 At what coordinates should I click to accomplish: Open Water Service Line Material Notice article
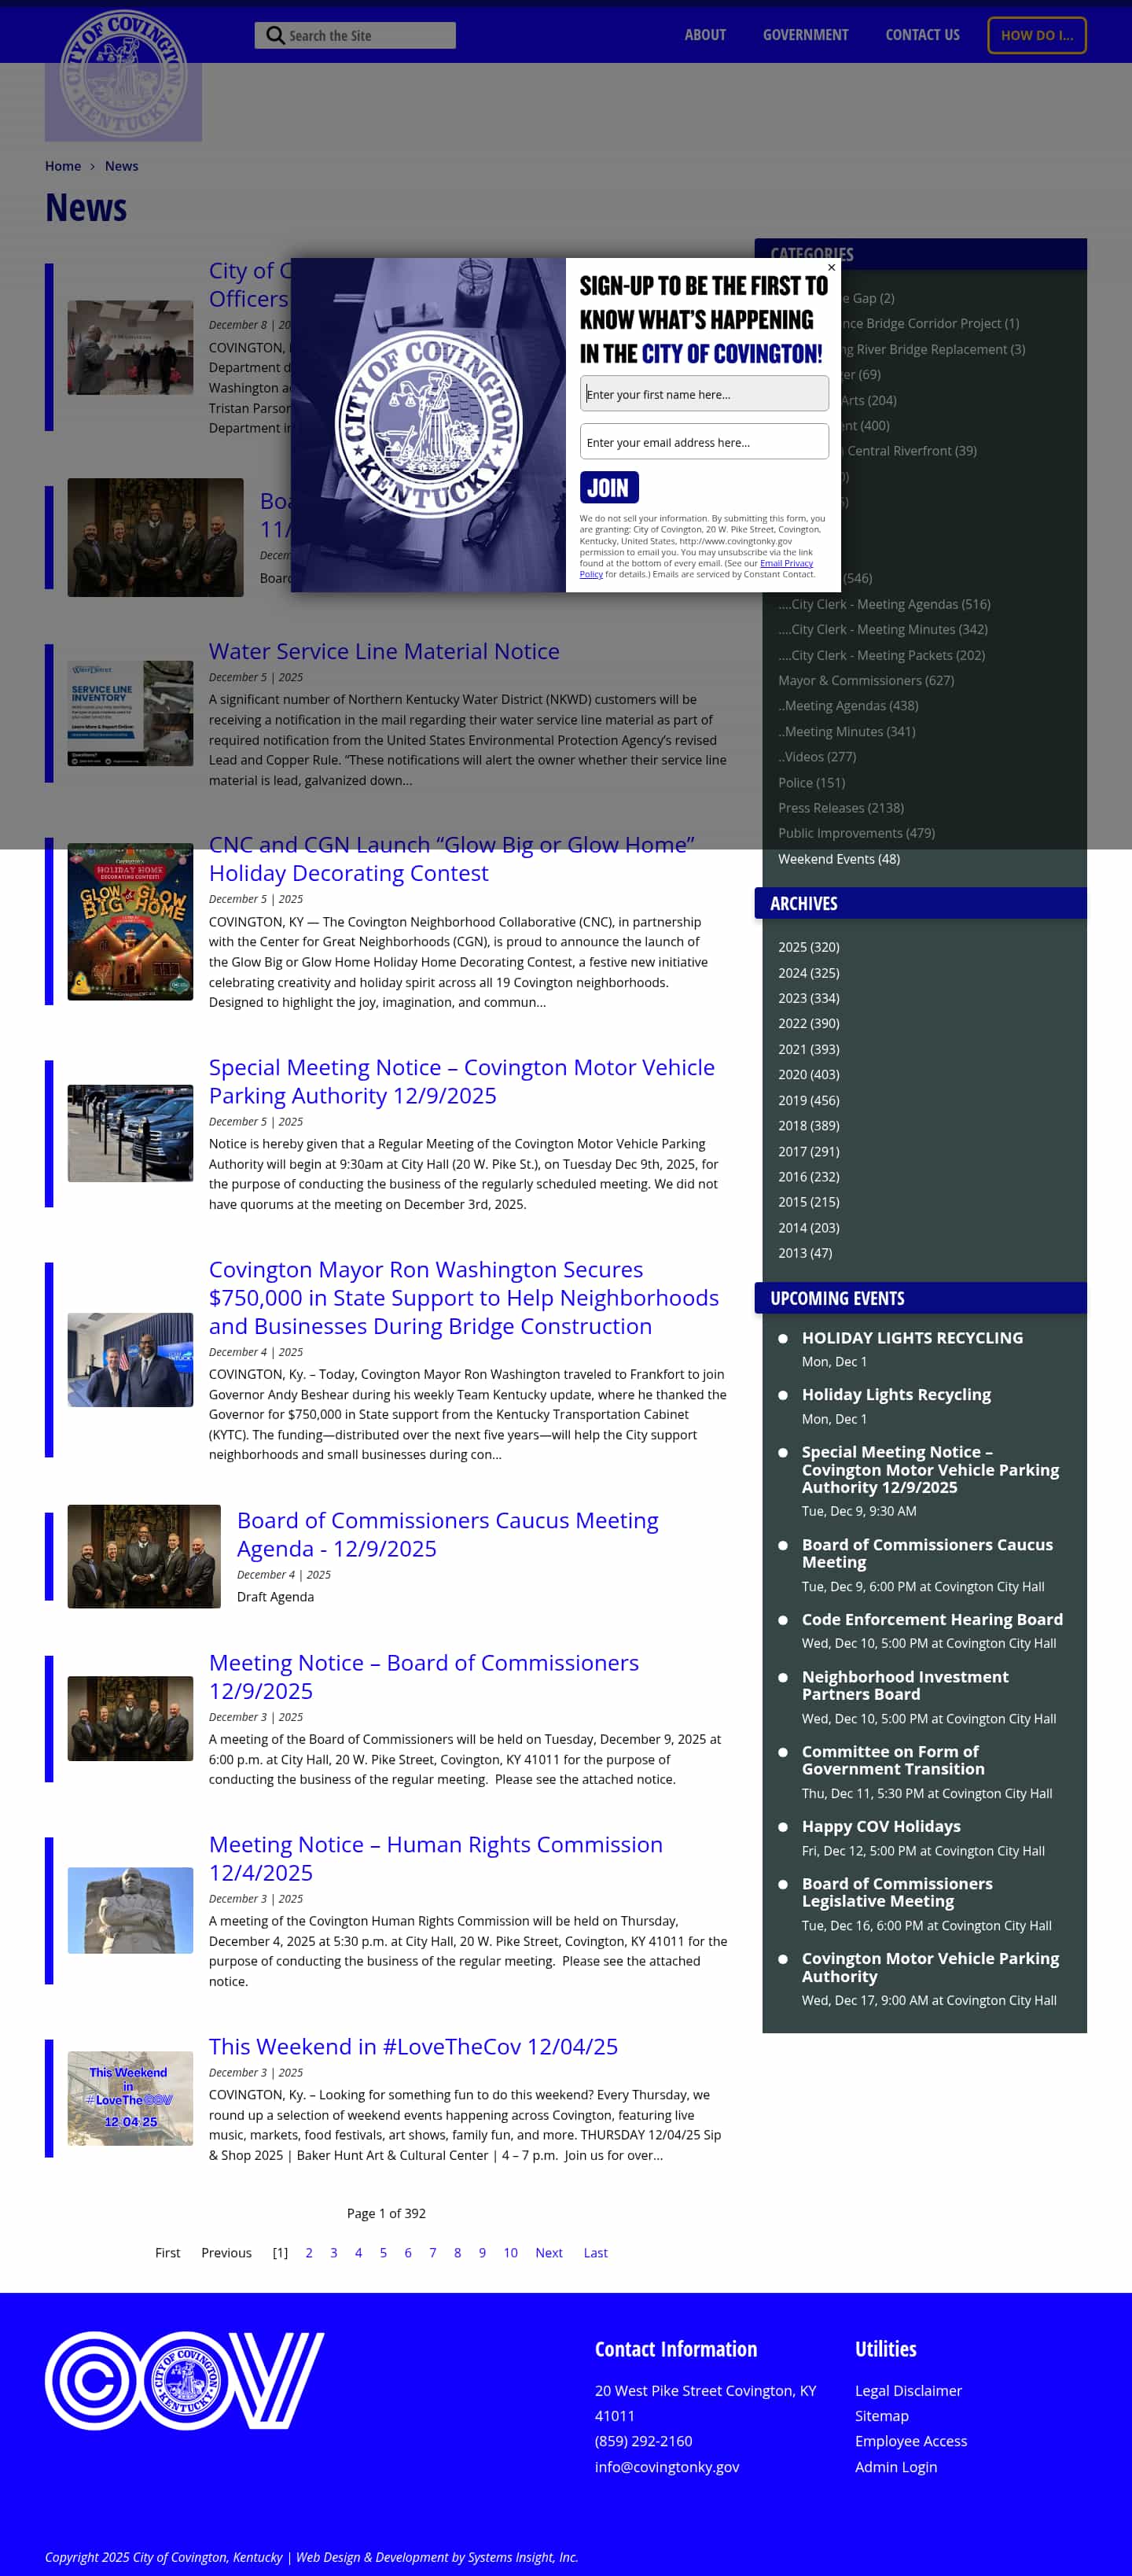(x=384, y=651)
